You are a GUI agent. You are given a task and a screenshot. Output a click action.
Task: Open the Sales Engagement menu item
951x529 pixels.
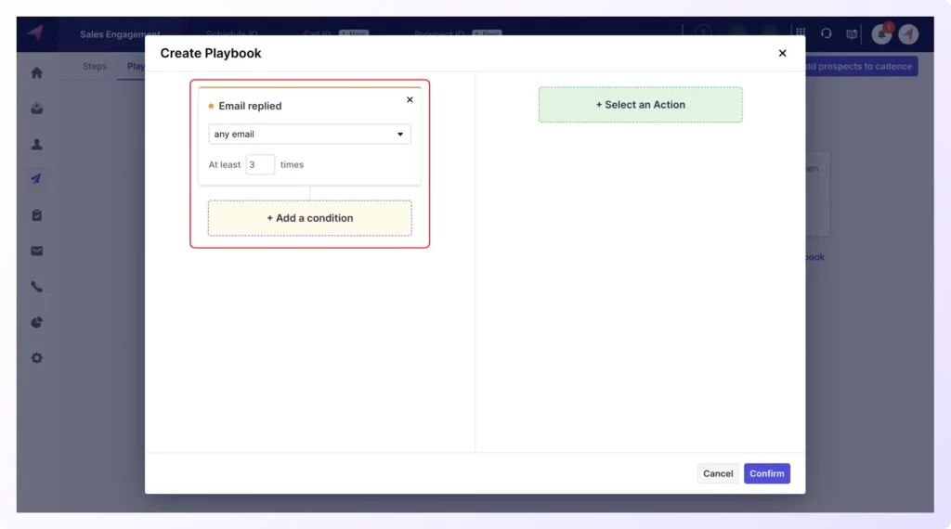[x=120, y=34]
